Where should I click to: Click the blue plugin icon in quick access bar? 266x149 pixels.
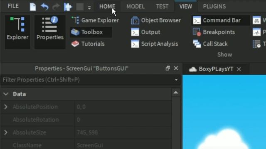click(68, 7)
